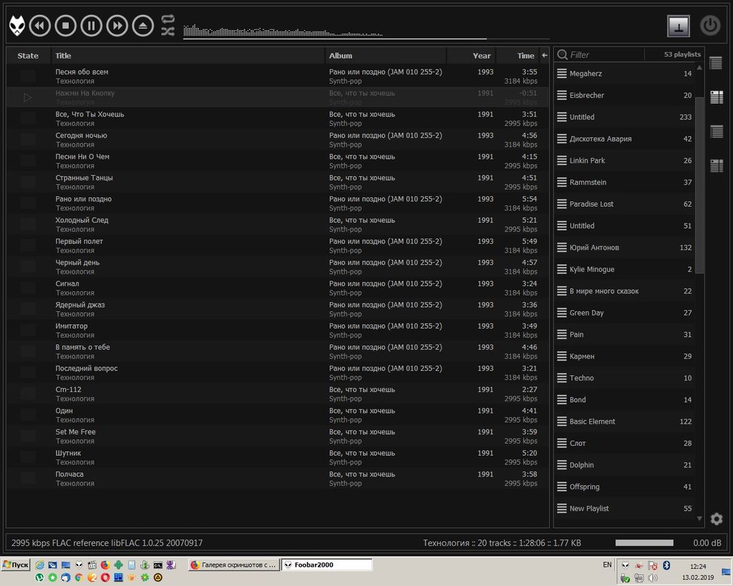Open settings via the gear icon

click(716, 519)
